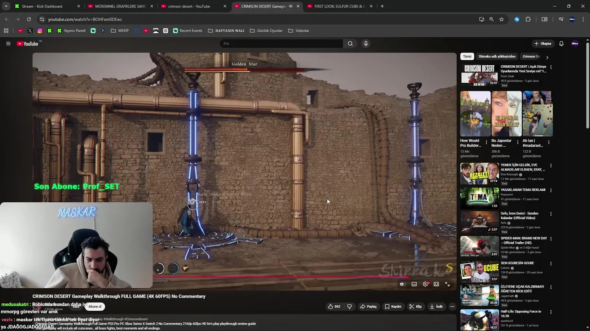Open the Chrome extensions puzzle icon
This screenshot has height=331, width=590.
tap(528, 19)
